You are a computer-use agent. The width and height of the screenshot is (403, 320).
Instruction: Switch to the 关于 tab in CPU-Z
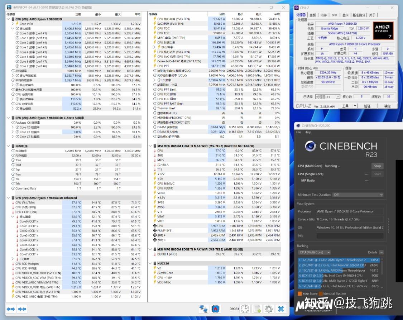click(372, 15)
